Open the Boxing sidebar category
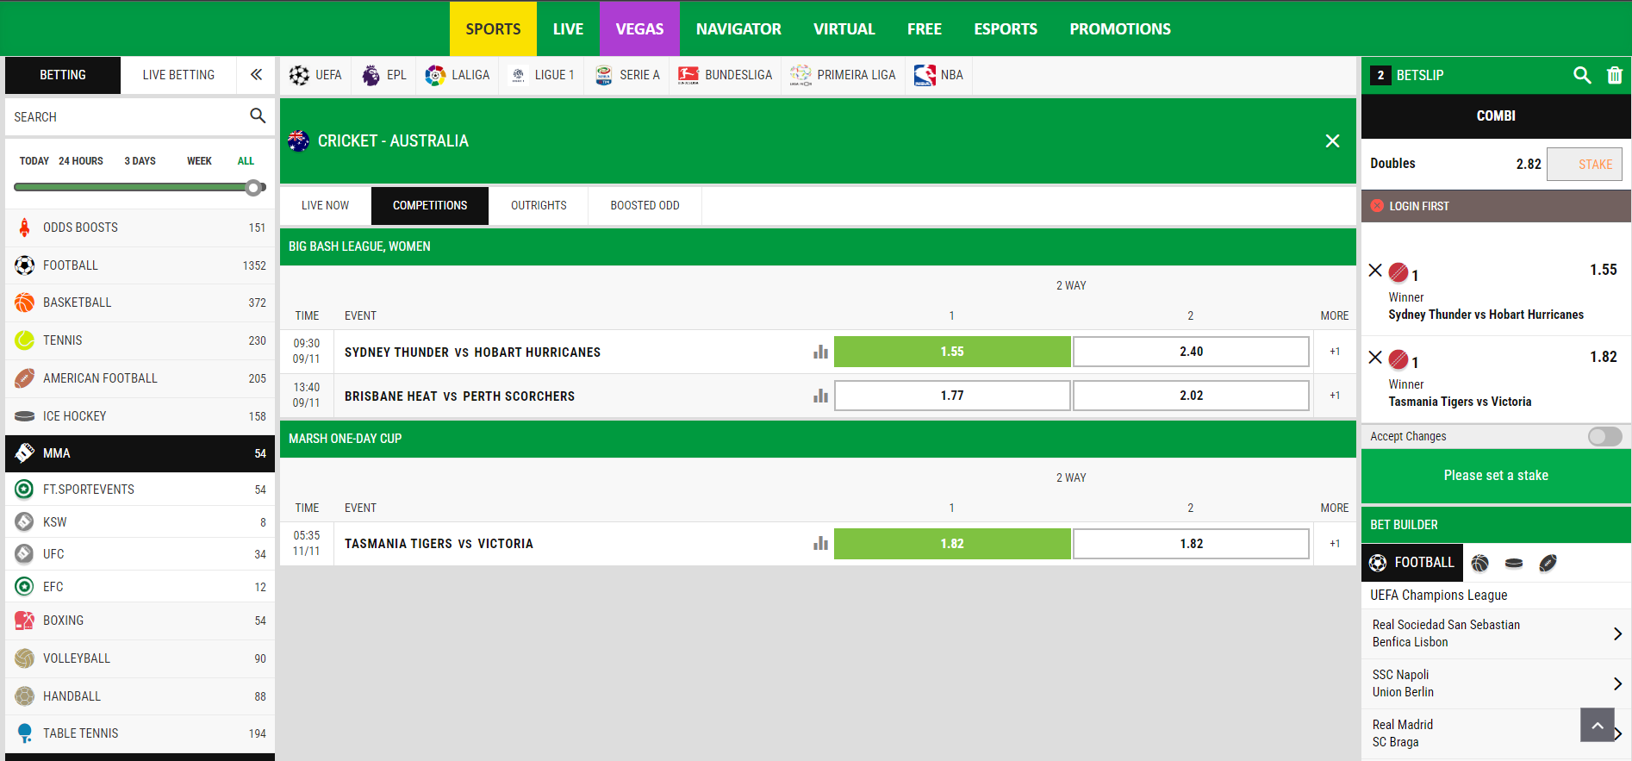The height and width of the screenshot is (761, 1632). (x=140, y=621)
